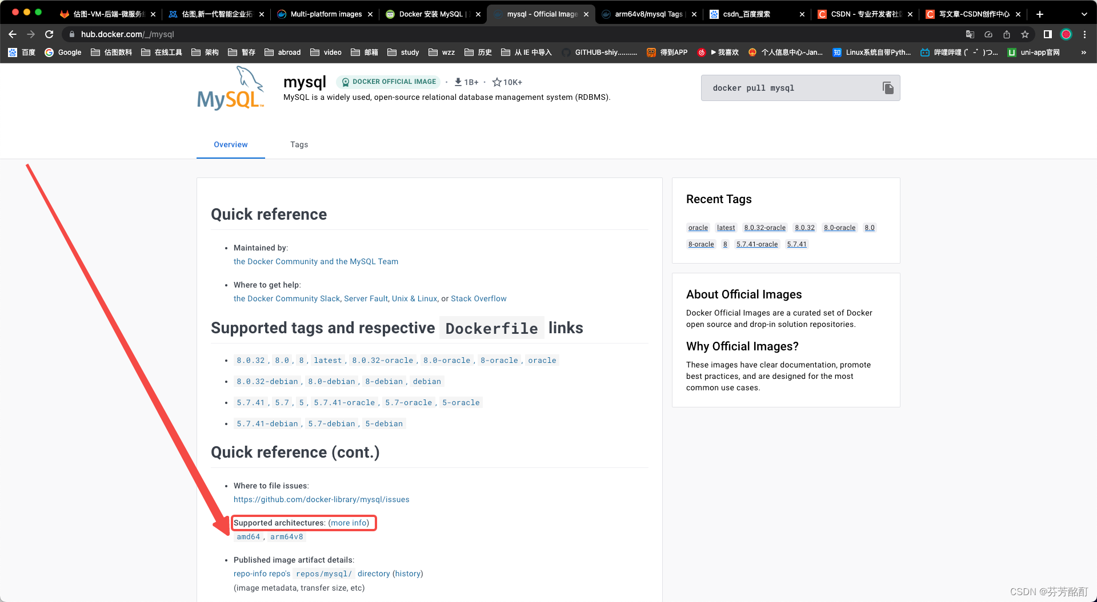Close the mysql - Official Image tab
Screen dimensions: 1097x602
click(586, 14)
